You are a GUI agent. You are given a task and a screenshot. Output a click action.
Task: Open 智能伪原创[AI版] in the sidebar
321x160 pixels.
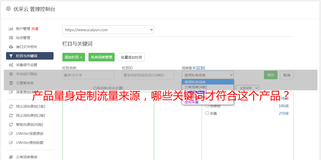coord(30,125)
